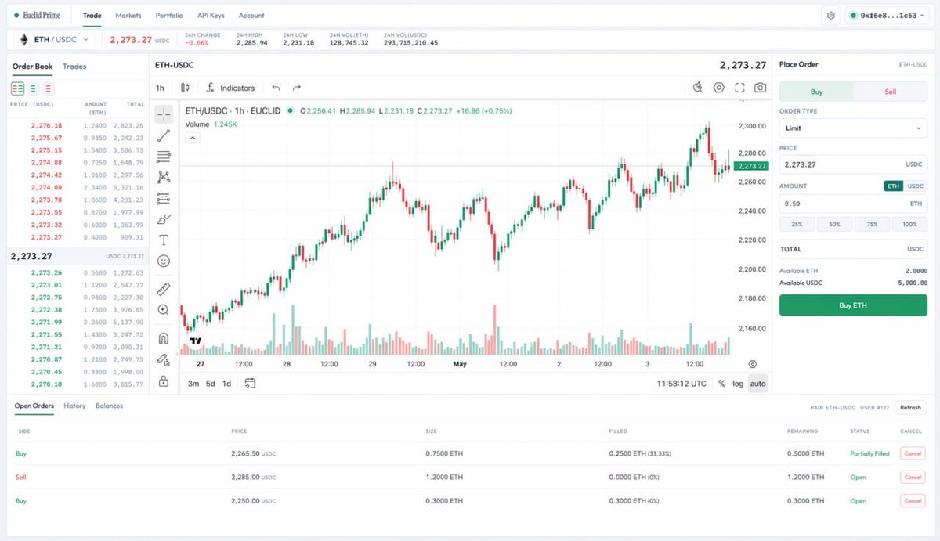Open the Fibonacci retracement tools
This screenshot has height=541, width=940.
[x=164, y=157]
